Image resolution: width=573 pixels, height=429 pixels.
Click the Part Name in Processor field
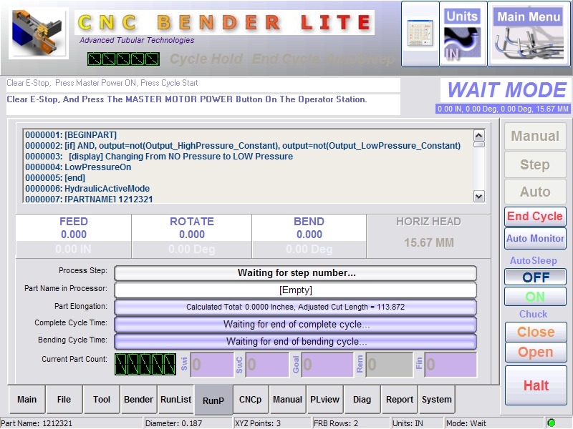[295, 290]
